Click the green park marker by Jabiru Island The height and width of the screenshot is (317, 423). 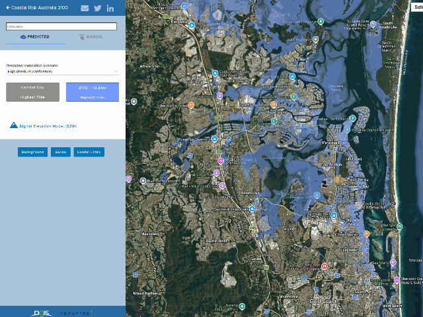352,118
